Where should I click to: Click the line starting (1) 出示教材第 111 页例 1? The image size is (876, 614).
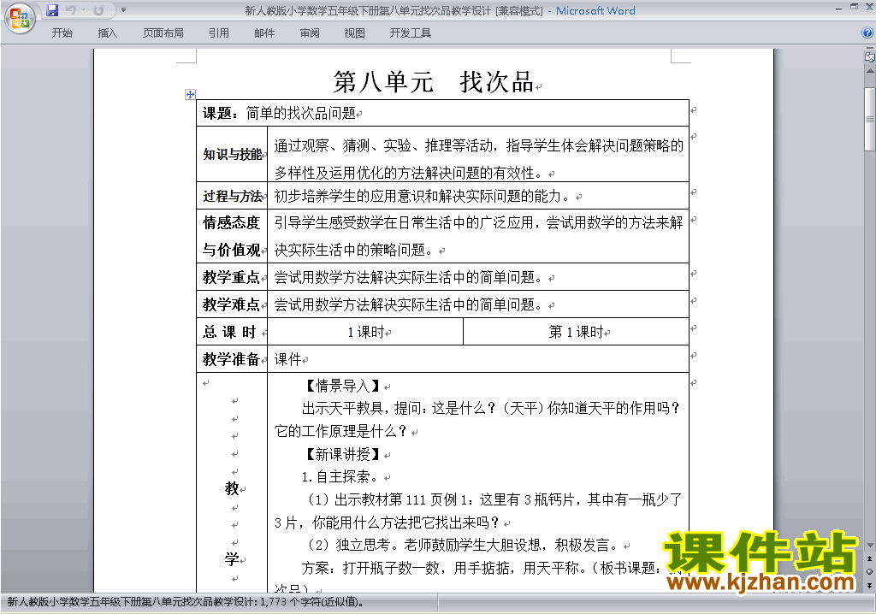pos(494,499)
